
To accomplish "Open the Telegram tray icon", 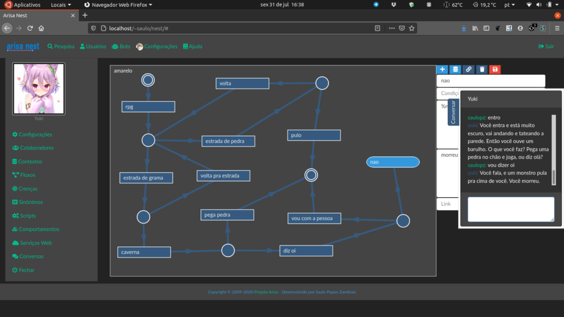I will tap(376, 4).
